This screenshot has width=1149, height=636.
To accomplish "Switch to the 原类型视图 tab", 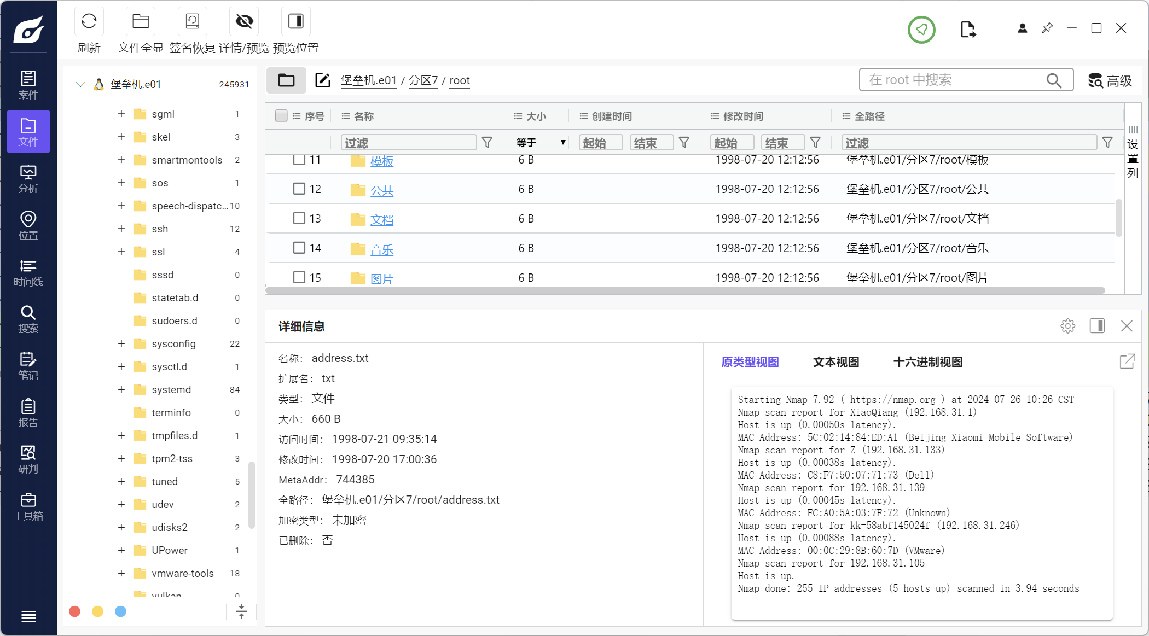I will 750,362.
